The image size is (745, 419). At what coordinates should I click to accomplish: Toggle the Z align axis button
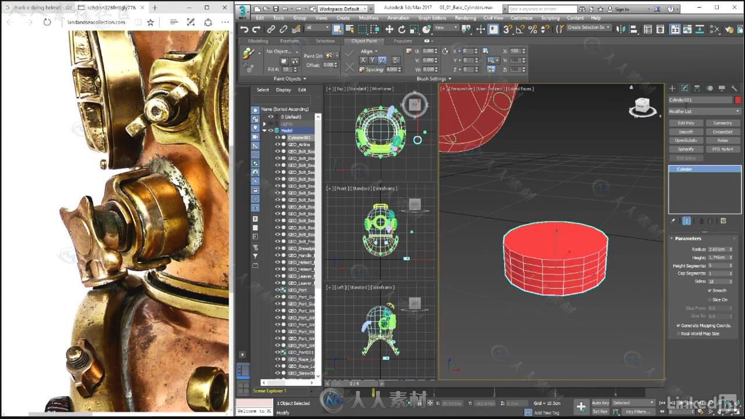pos(382,60)
